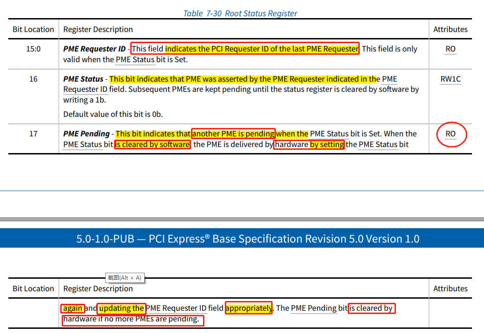This screenshot has height=333, width=484.
Task: Click highlighted 'by setting' text
Action: (327, 144)
